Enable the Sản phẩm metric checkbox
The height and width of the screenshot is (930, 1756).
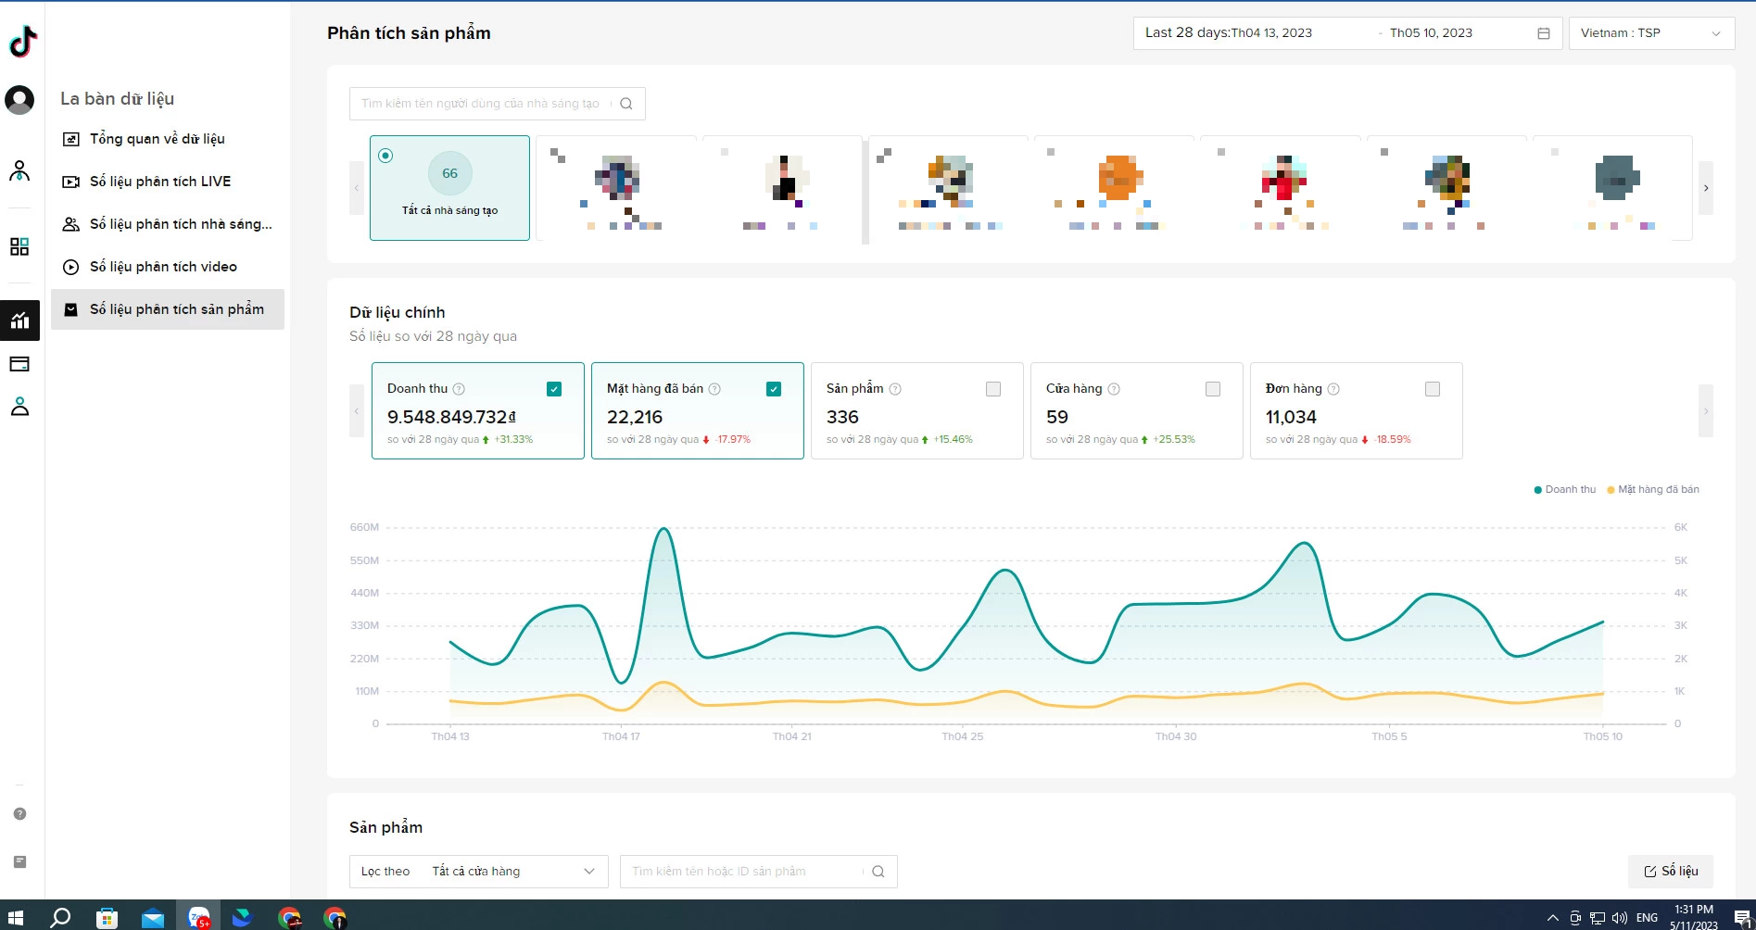click(993, 389)
